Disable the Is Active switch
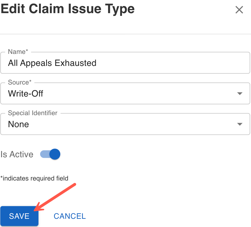251x227 pixels. tap(50, 154)
